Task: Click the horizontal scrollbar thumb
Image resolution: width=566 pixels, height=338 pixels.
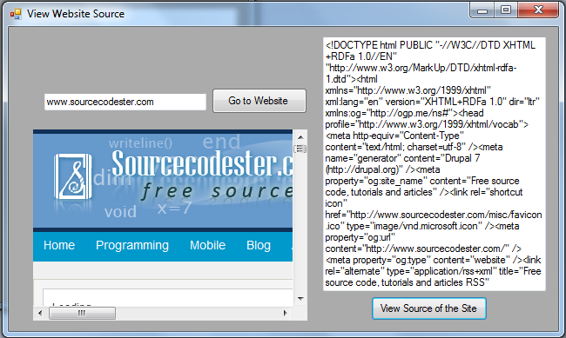Action: [82, 313]
